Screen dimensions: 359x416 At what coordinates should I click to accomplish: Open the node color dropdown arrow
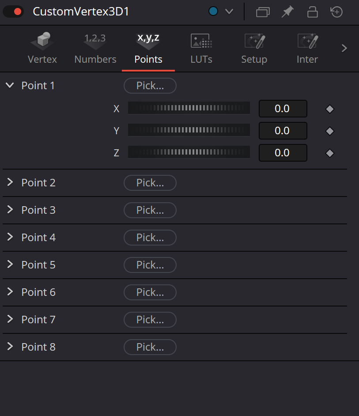tap(229, 11)
